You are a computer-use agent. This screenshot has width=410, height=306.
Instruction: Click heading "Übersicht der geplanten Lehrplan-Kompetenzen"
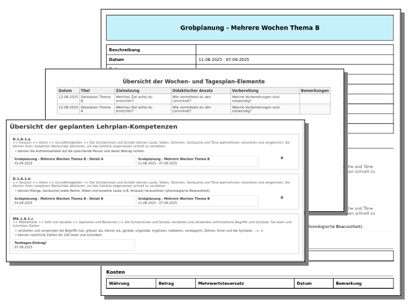(94, 127)
